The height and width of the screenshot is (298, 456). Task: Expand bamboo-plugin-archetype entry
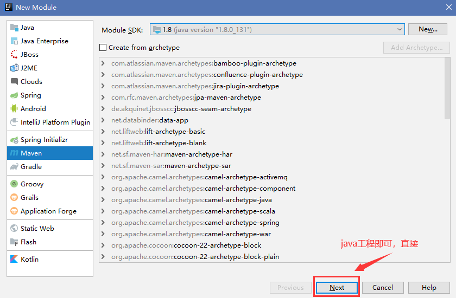(x=103, y=63)
